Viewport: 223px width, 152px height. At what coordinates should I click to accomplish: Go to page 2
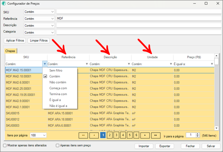[110, 135]
